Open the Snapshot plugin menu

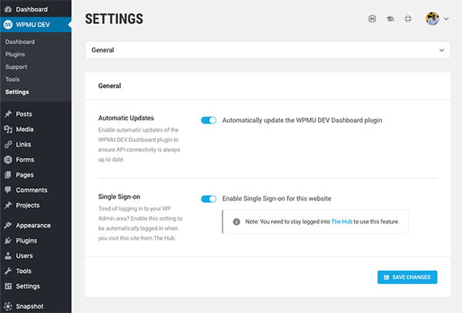click(x=28, y=306)
